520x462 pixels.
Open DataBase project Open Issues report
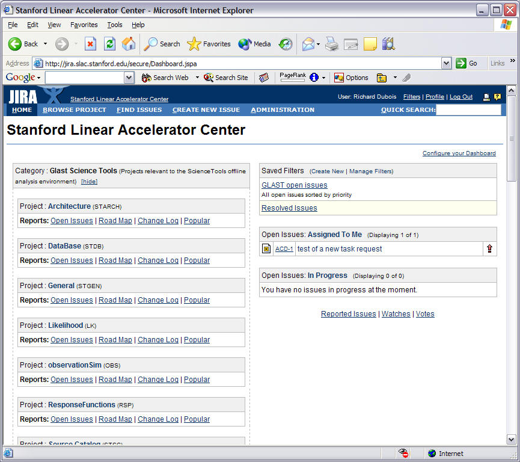72,260
